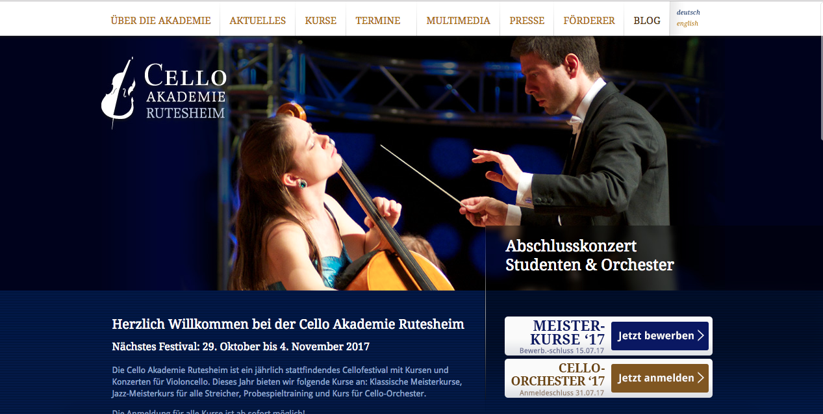823x414 pixels.
Task: Click the Jetzt anmelden button
Action: point(660,378)
